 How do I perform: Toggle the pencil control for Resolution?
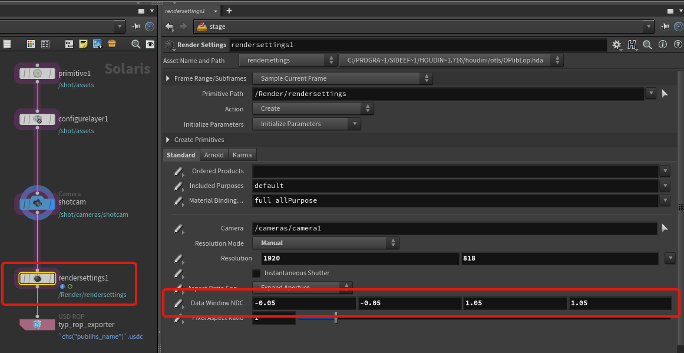[178, 259]
